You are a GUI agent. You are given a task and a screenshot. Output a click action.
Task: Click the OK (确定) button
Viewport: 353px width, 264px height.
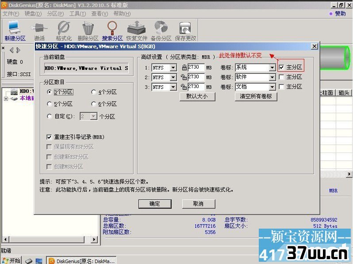[155, 204]
